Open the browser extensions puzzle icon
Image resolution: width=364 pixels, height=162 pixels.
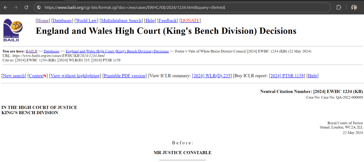[338, 7]
